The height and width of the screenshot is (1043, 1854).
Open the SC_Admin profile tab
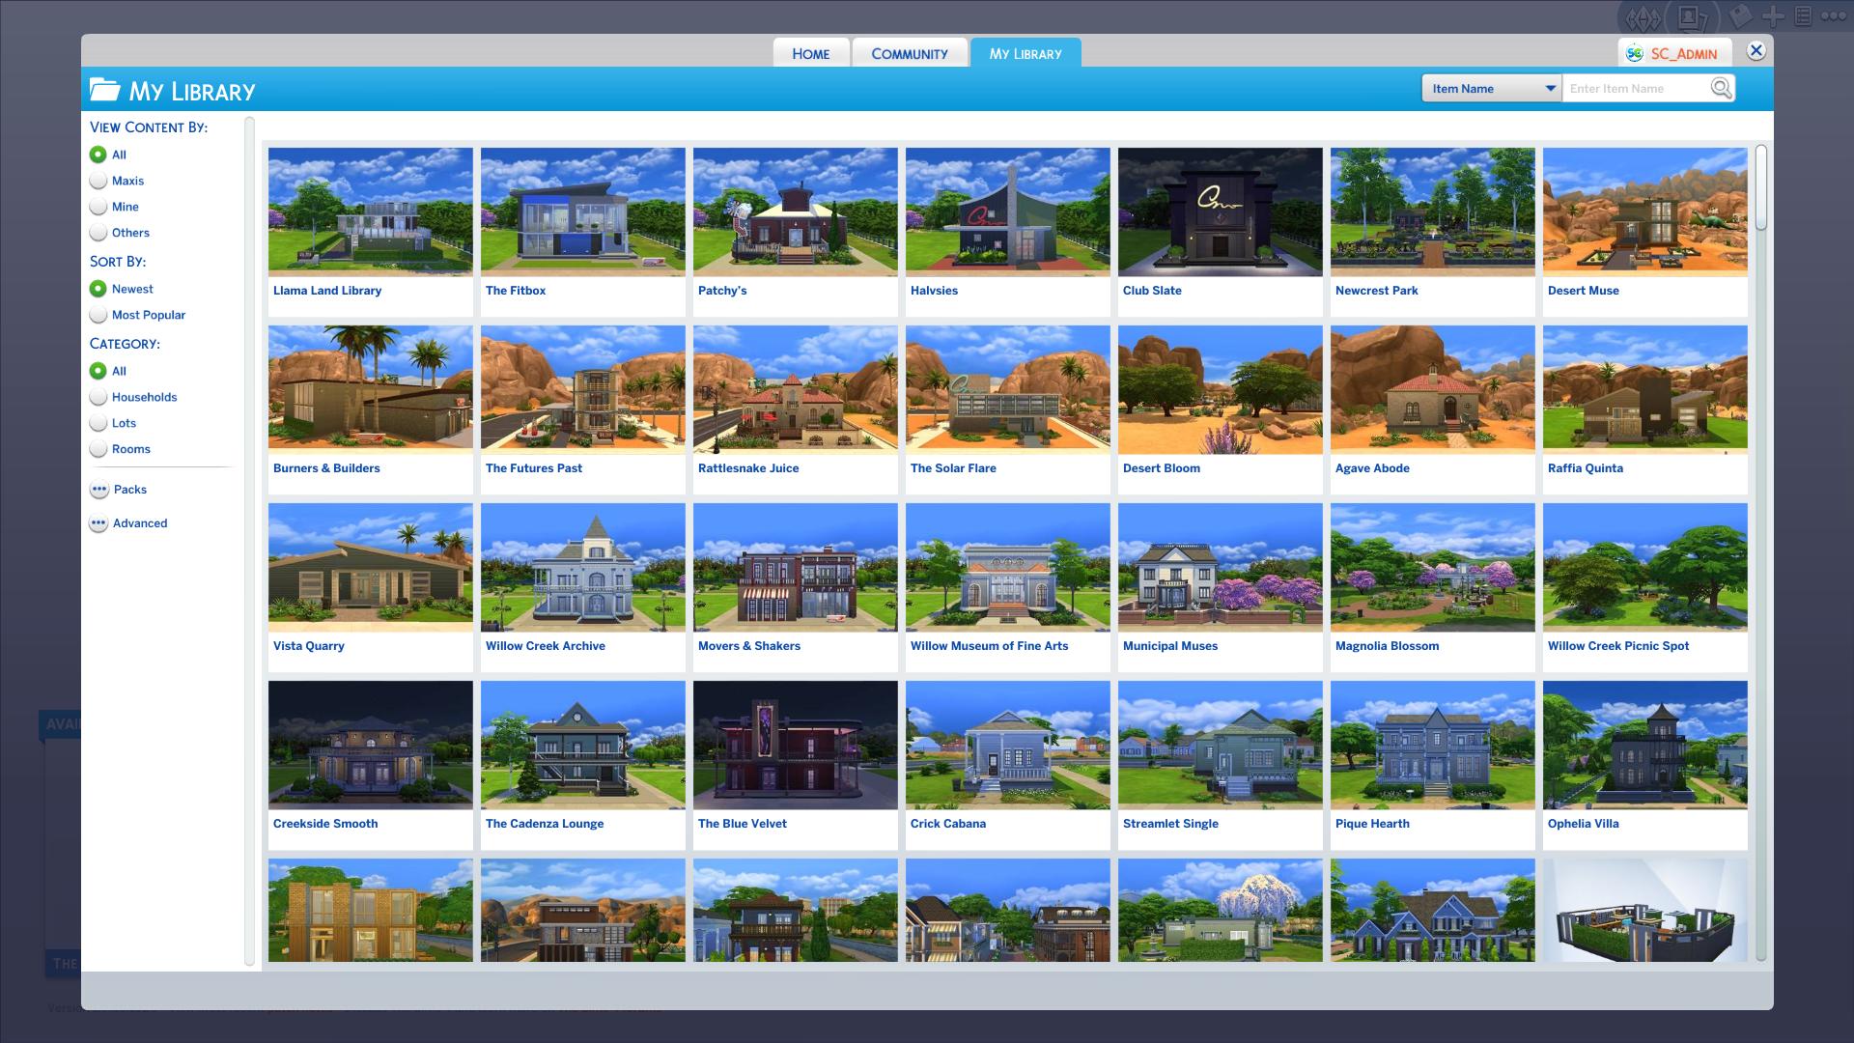[x=1675, y=53]
